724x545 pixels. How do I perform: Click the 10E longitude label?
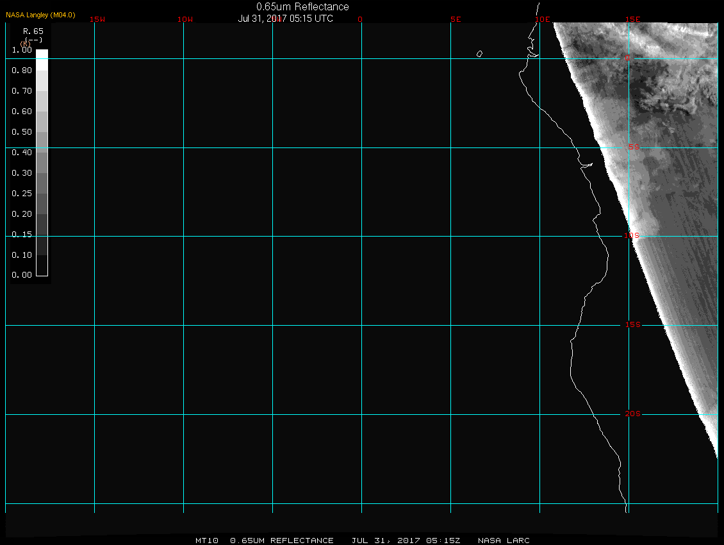click(x=543, y=19)
